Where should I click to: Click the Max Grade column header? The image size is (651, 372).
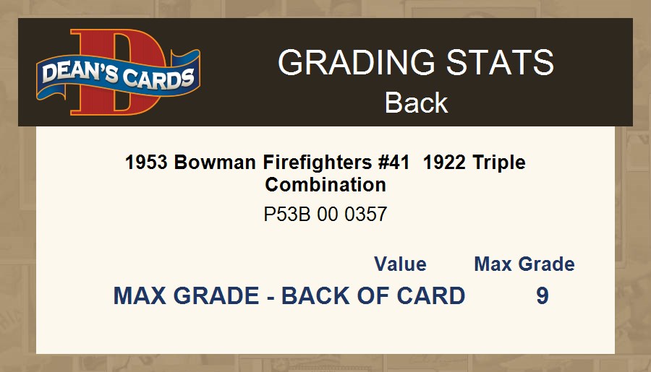click(x=524, y=264)
